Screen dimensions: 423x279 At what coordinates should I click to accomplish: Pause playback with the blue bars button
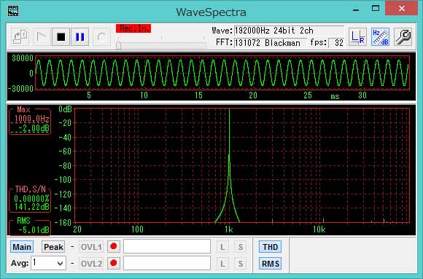(79, 37)
